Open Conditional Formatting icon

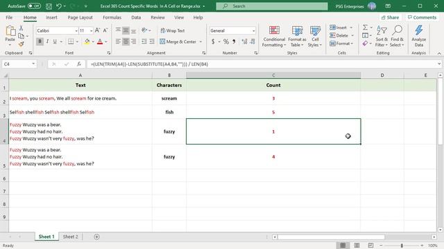tap(274, 30)
